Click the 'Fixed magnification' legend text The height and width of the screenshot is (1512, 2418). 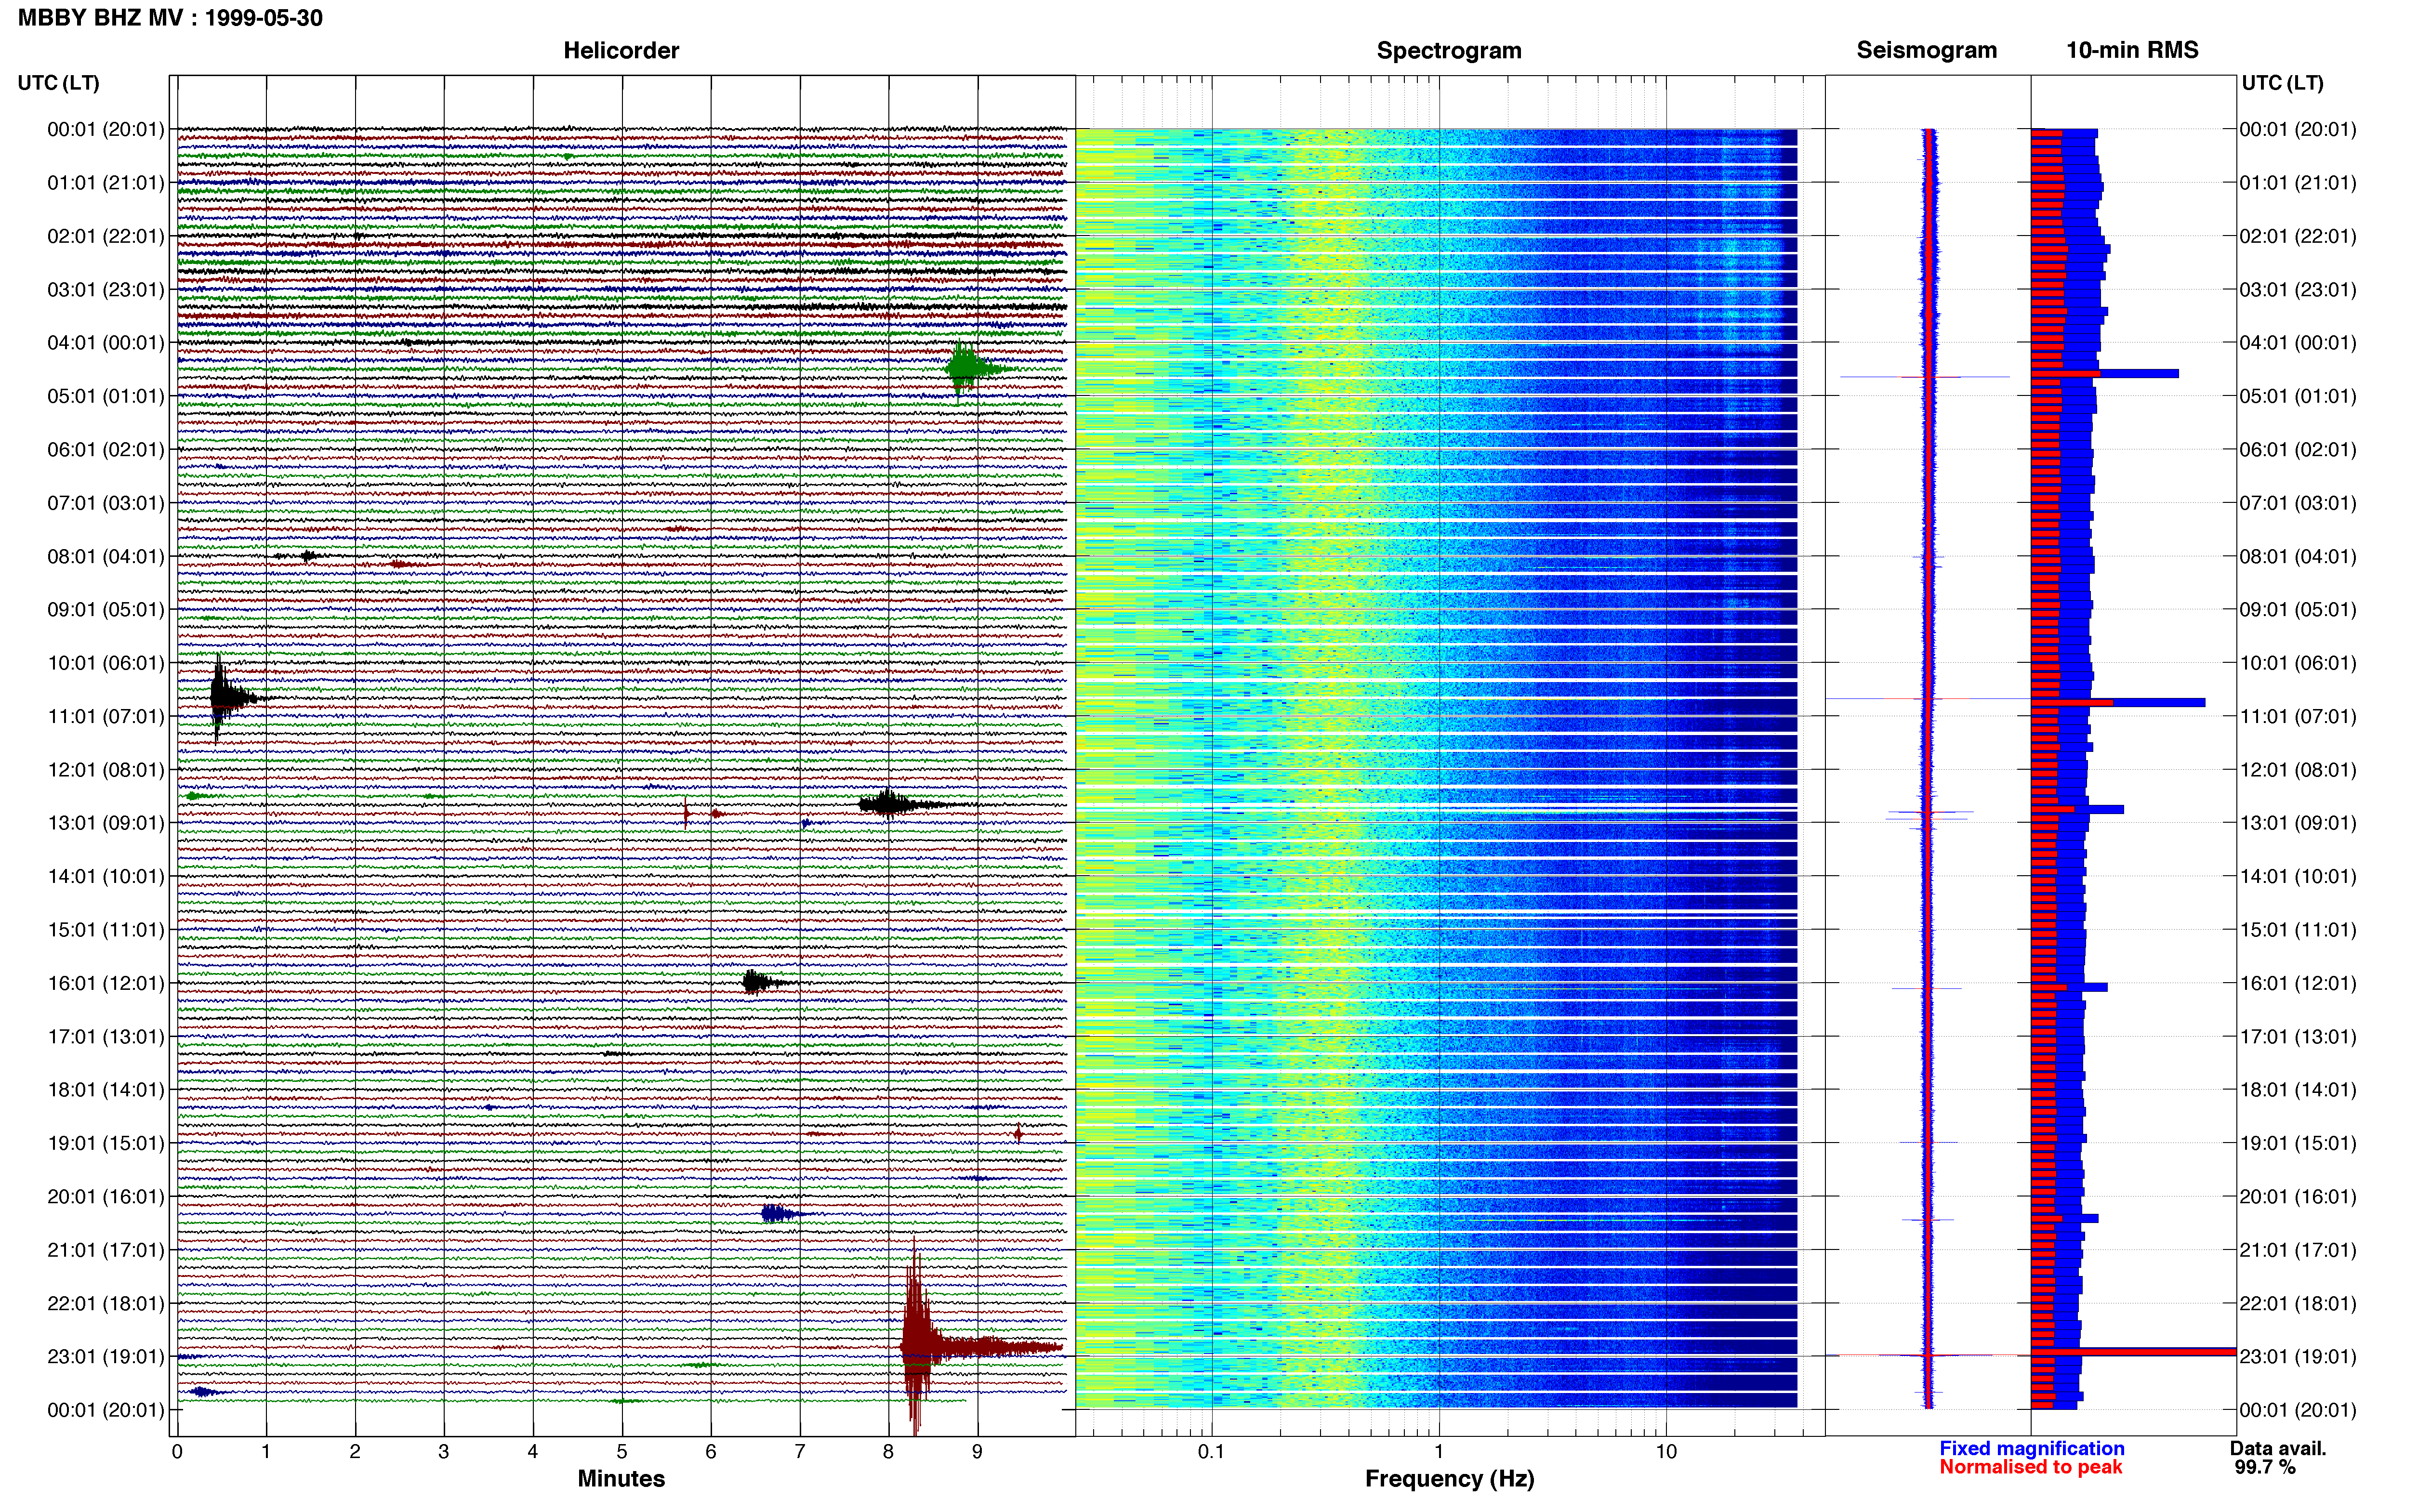pyautogui.click(x=2032, y=1448)
